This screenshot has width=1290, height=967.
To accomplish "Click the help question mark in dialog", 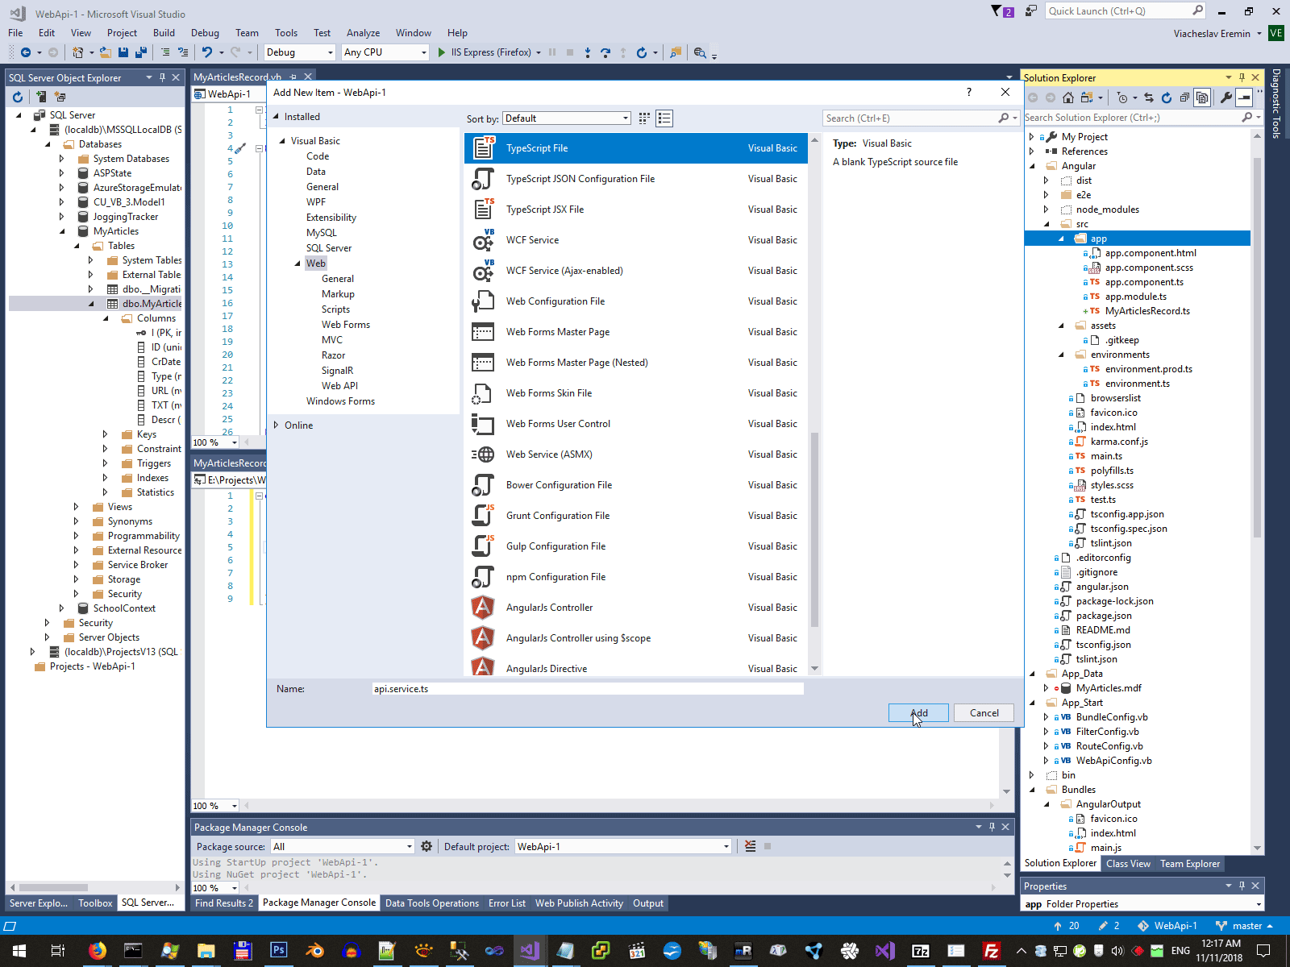I will click(x=968, y=92).
